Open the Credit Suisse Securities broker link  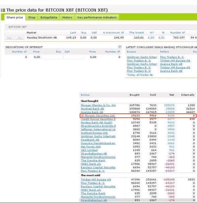[98, 119]
